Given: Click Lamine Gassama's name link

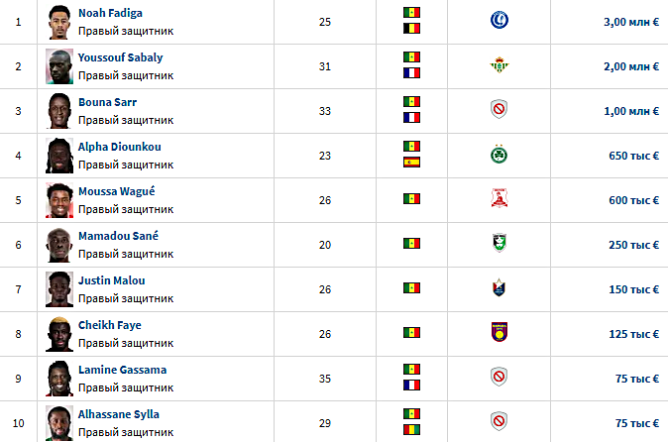Looking at the screenshot, I should pos(122,370).
